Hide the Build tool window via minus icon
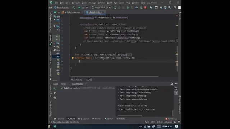The image size is (230, 129). (176, 84)
